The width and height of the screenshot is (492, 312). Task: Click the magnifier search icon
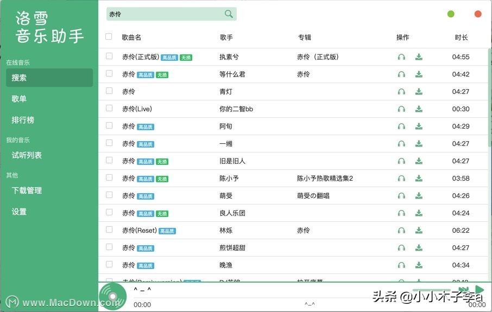click(229, 14)
